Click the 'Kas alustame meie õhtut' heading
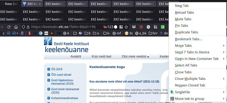Image resolution: width=227 pixels, height=103 pixels. [x=124, y=82]
